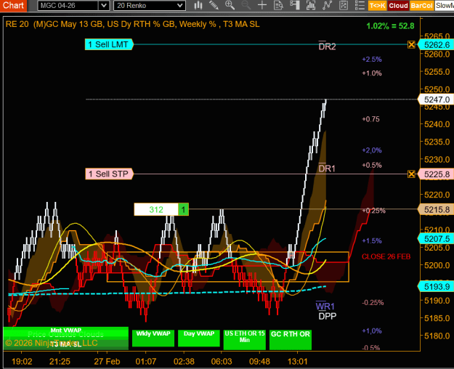Image resolution: width=454 pixels, height=369 pixels.
Task: Cancel the Sell STP order at 5225.8
Action: [411, 174]
